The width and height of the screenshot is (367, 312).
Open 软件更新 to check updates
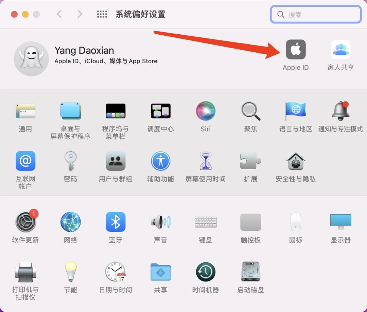point(25,222)
